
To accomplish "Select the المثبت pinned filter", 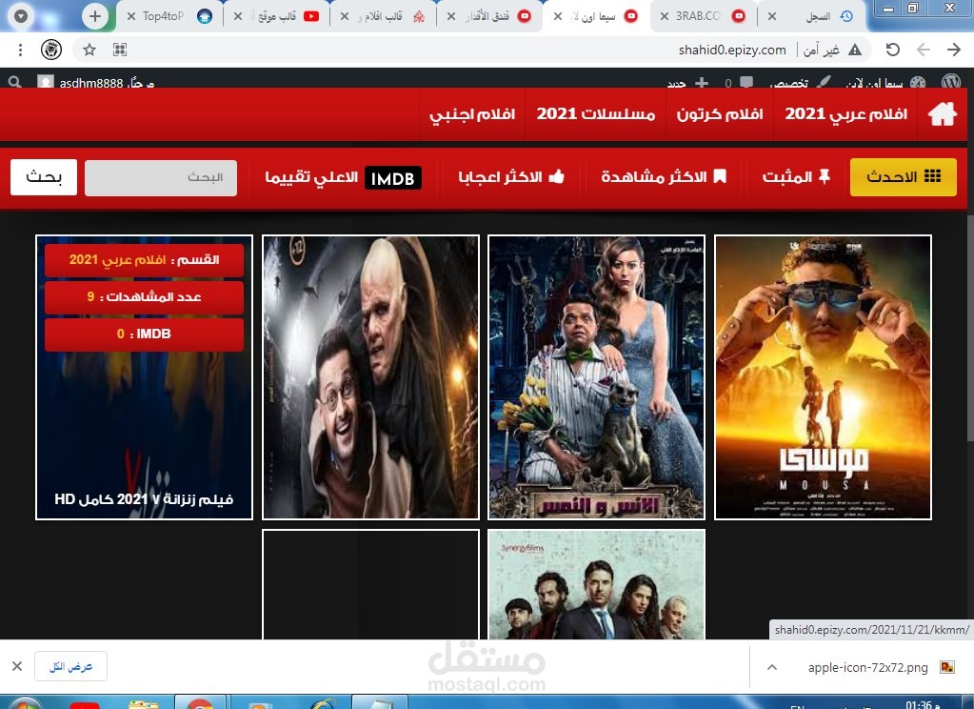I will pos(796,177).
